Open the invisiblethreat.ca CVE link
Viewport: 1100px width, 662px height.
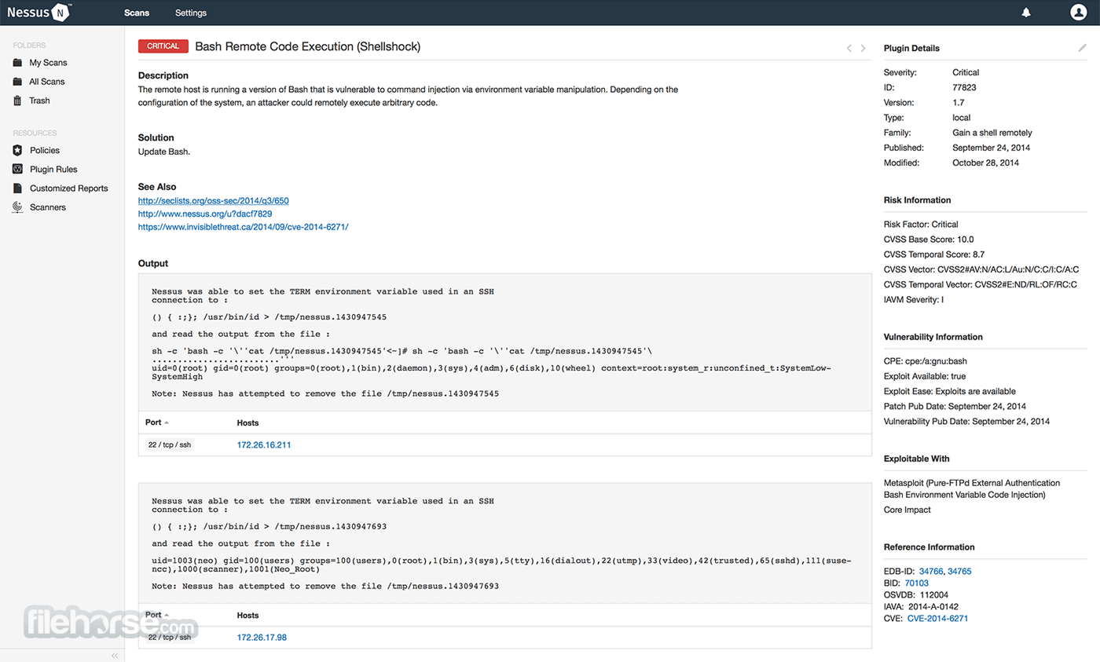click(243, 227)
